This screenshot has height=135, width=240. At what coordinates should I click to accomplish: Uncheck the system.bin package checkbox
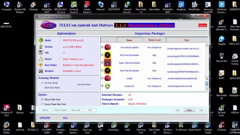(102, 86)
